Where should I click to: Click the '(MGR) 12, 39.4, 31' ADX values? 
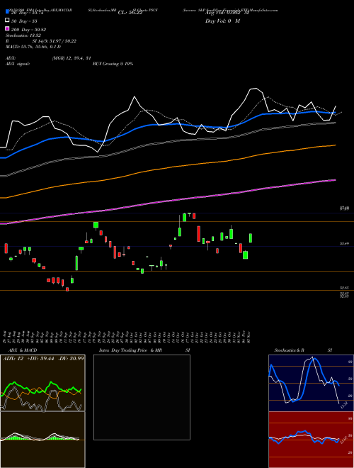coord(72,58)
